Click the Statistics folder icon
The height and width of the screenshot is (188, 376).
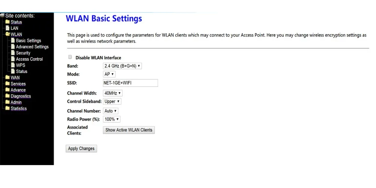click(8, 108)
